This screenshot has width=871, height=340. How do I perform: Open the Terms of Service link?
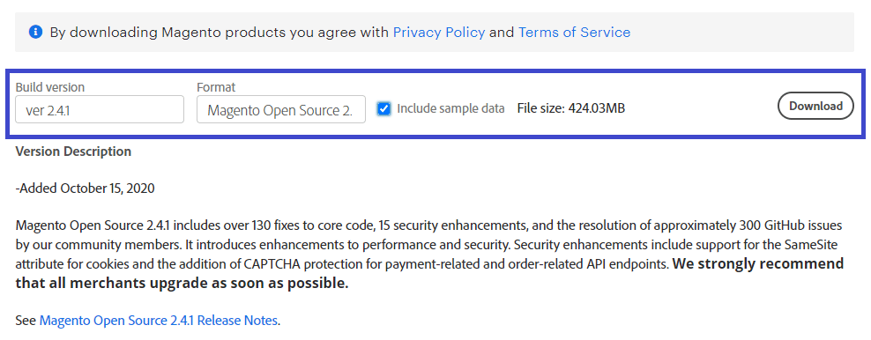pos(575,33)
